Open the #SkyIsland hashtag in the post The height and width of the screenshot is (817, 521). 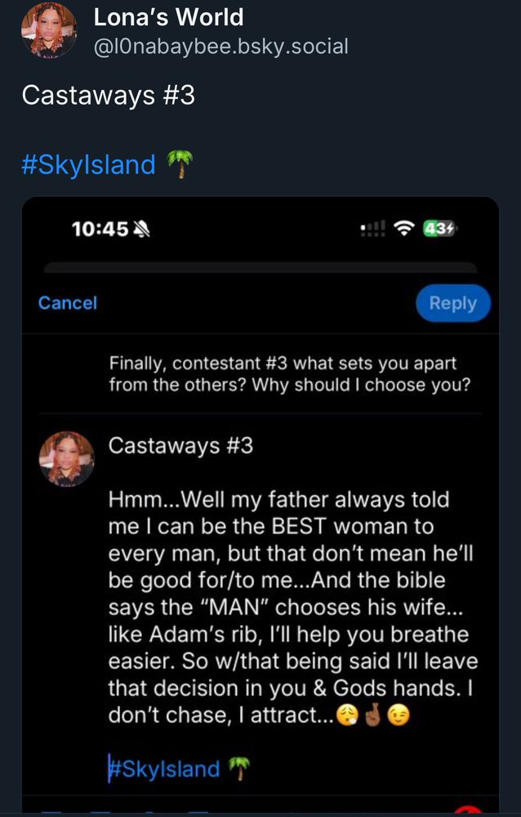(88, 164)
